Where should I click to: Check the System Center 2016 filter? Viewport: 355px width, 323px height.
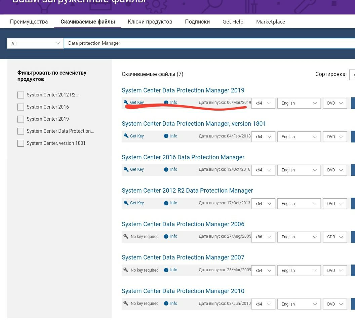[21, 107]
